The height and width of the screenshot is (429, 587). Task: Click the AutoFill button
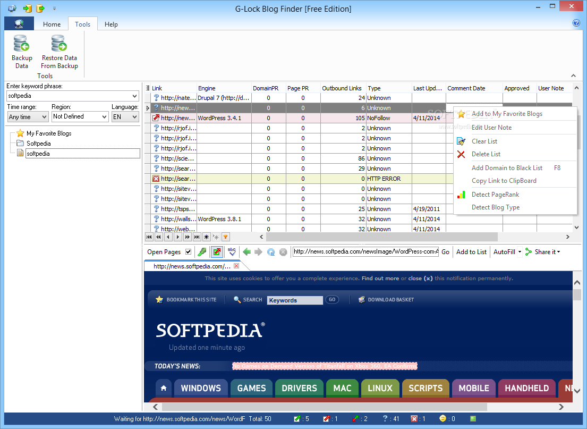(x=504, y=252)
